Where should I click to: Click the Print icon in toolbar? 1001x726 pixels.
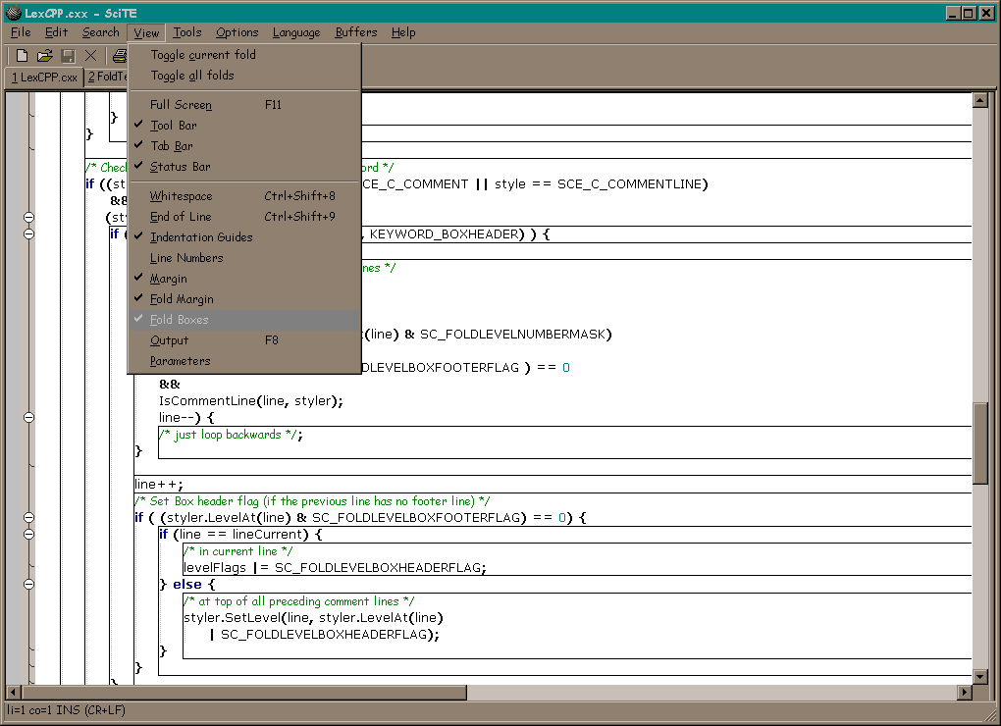[119, 56]
